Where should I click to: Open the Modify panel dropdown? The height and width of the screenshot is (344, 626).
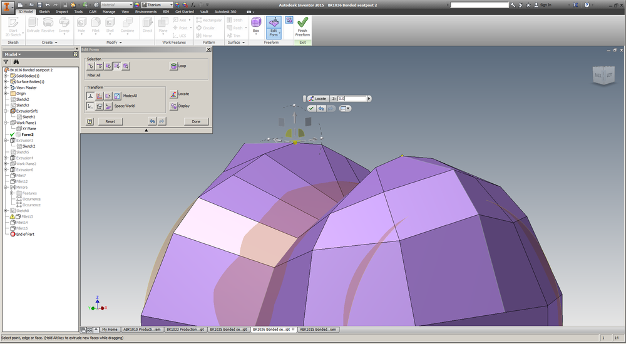114,43
